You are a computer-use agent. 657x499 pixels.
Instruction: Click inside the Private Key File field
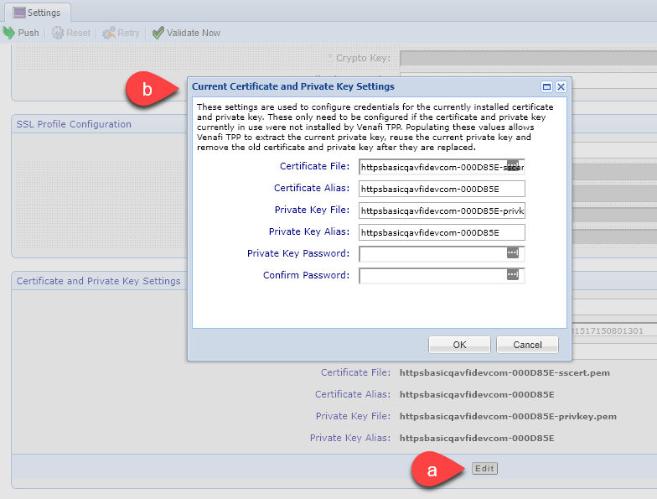[441, 211]
